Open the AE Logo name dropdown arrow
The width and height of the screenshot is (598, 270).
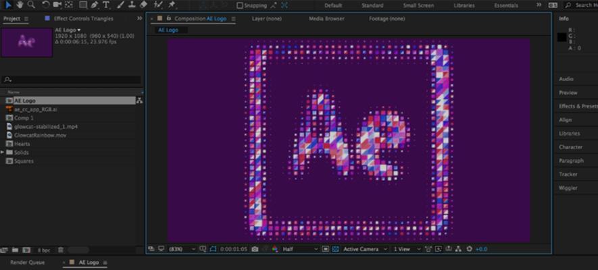(79, 30)
